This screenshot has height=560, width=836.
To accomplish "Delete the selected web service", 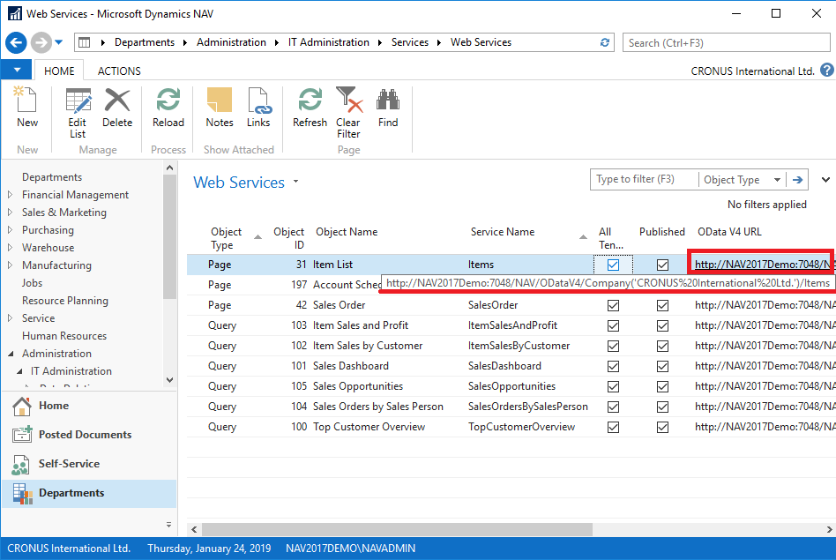I will [117, 108].
